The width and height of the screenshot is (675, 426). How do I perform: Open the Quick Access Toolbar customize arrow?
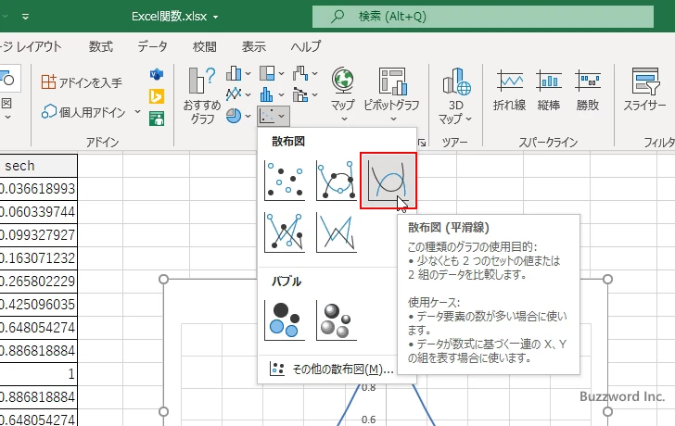[25, 17]
